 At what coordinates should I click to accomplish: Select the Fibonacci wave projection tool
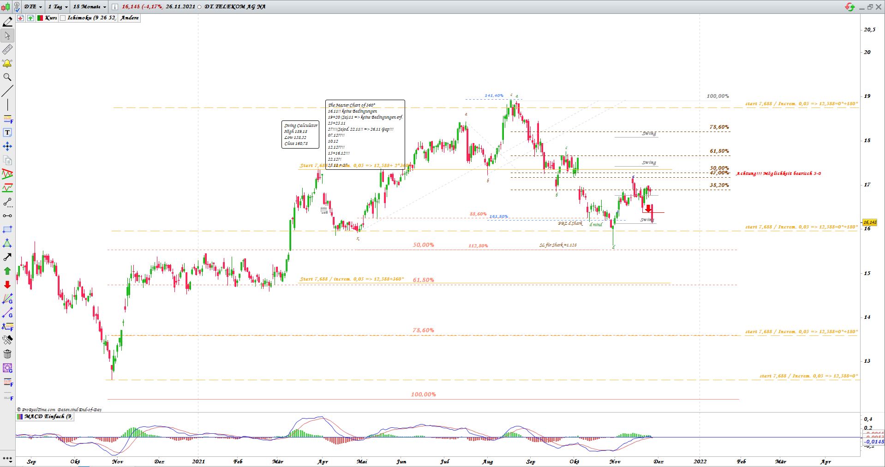(x=7, y=327)
